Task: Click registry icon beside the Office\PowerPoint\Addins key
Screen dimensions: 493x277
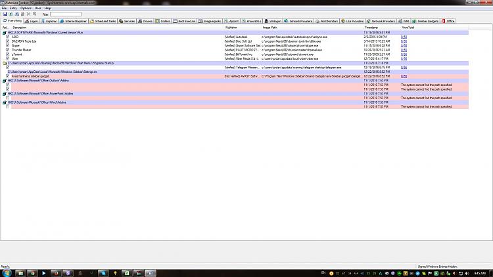Action: pyautogui.click(x=5, y=94)
